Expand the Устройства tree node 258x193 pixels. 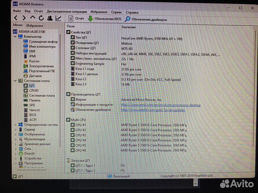coord(15,159)
